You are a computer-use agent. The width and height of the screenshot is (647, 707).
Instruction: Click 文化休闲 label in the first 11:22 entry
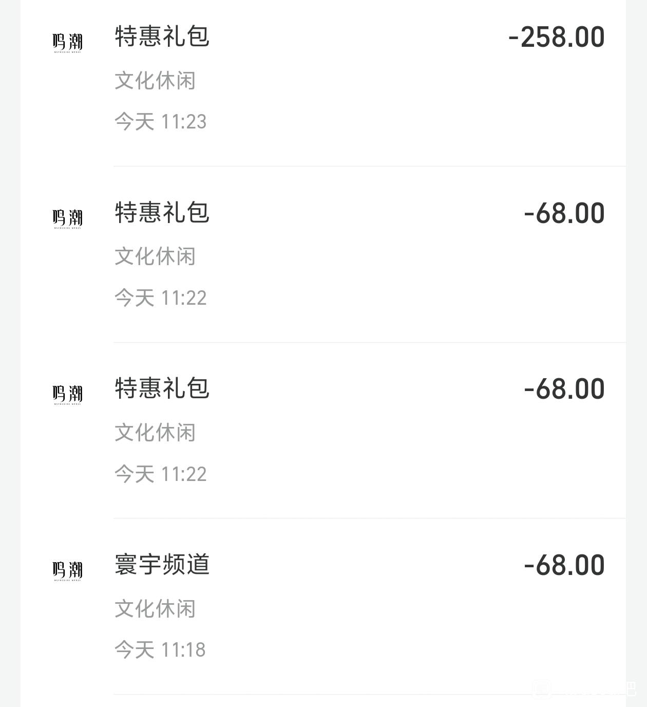click(155, 256)
